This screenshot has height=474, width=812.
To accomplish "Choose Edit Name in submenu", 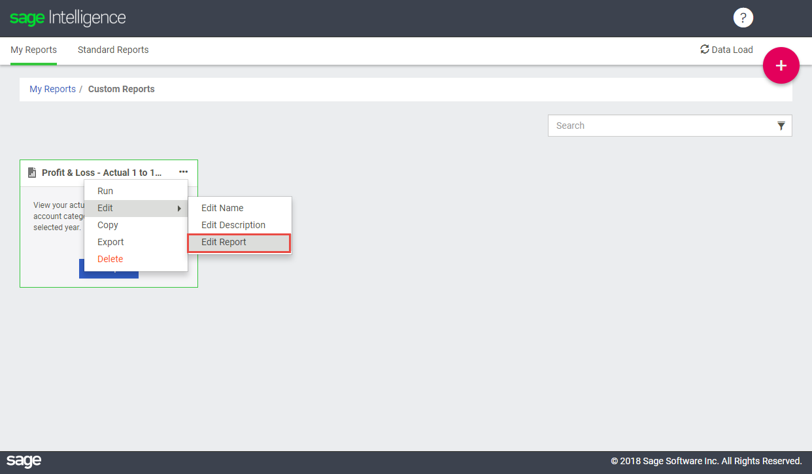I will [239, 208].
